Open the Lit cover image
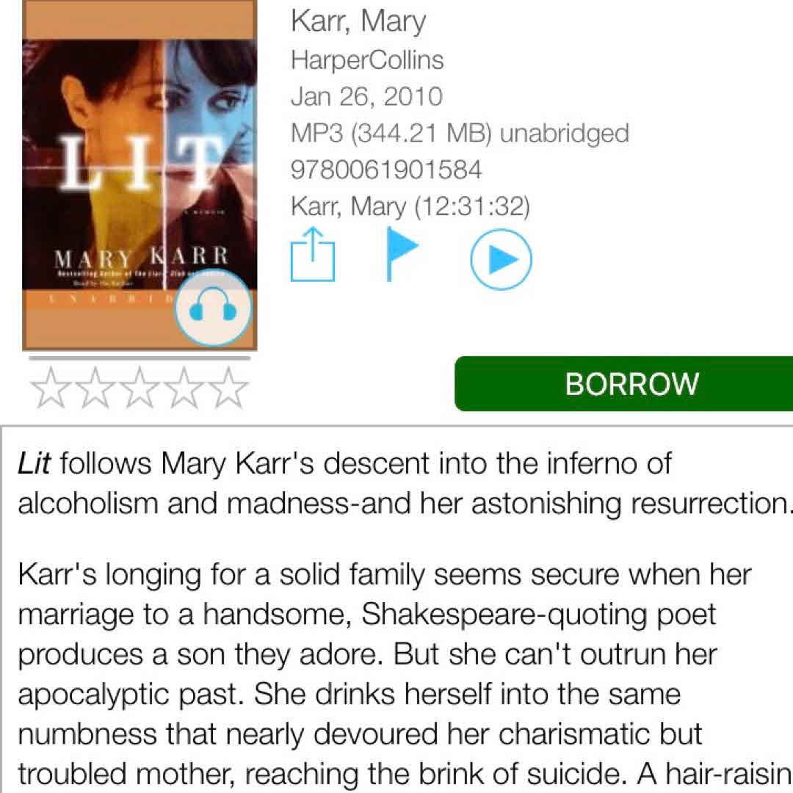793x793 pixels. [x=140, y=175]
